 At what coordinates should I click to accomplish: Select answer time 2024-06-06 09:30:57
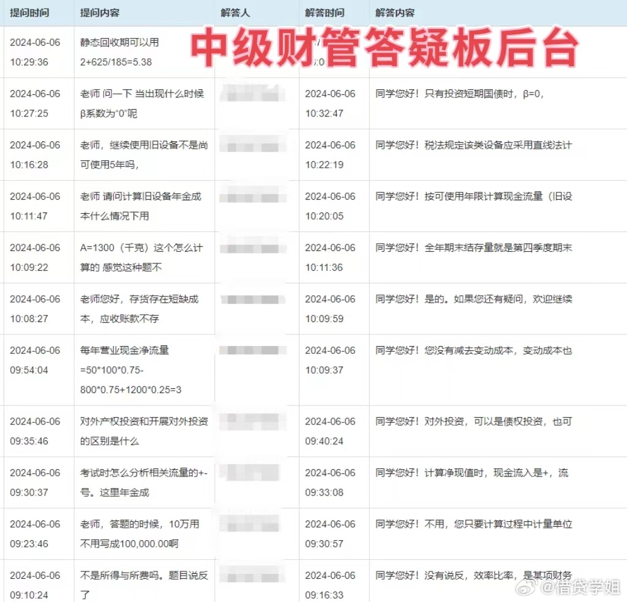pyautogui.click(x=330, y=533)
